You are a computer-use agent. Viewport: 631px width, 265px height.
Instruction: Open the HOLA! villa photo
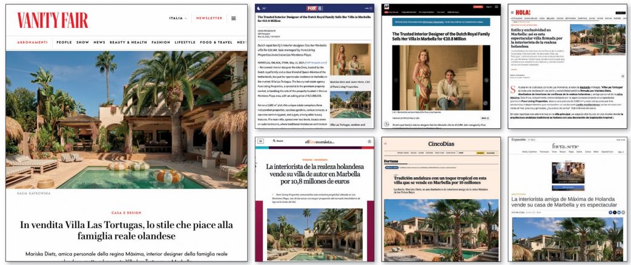598,39
